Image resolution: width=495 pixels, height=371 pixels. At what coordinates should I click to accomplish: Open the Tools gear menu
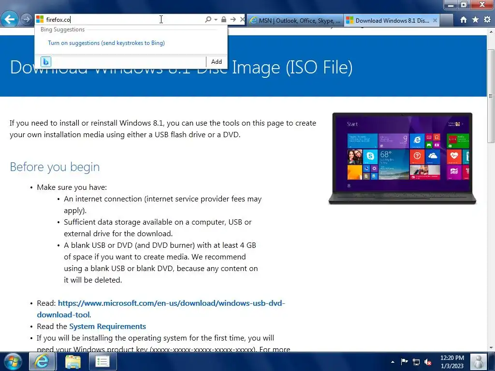[487, 19]
